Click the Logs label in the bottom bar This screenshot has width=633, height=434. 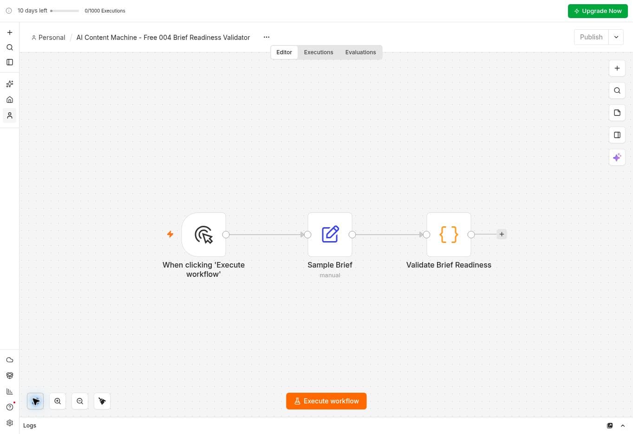[30, 426]
